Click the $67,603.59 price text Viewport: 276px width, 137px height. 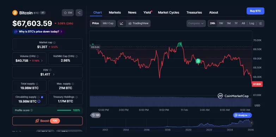(32, 23)
